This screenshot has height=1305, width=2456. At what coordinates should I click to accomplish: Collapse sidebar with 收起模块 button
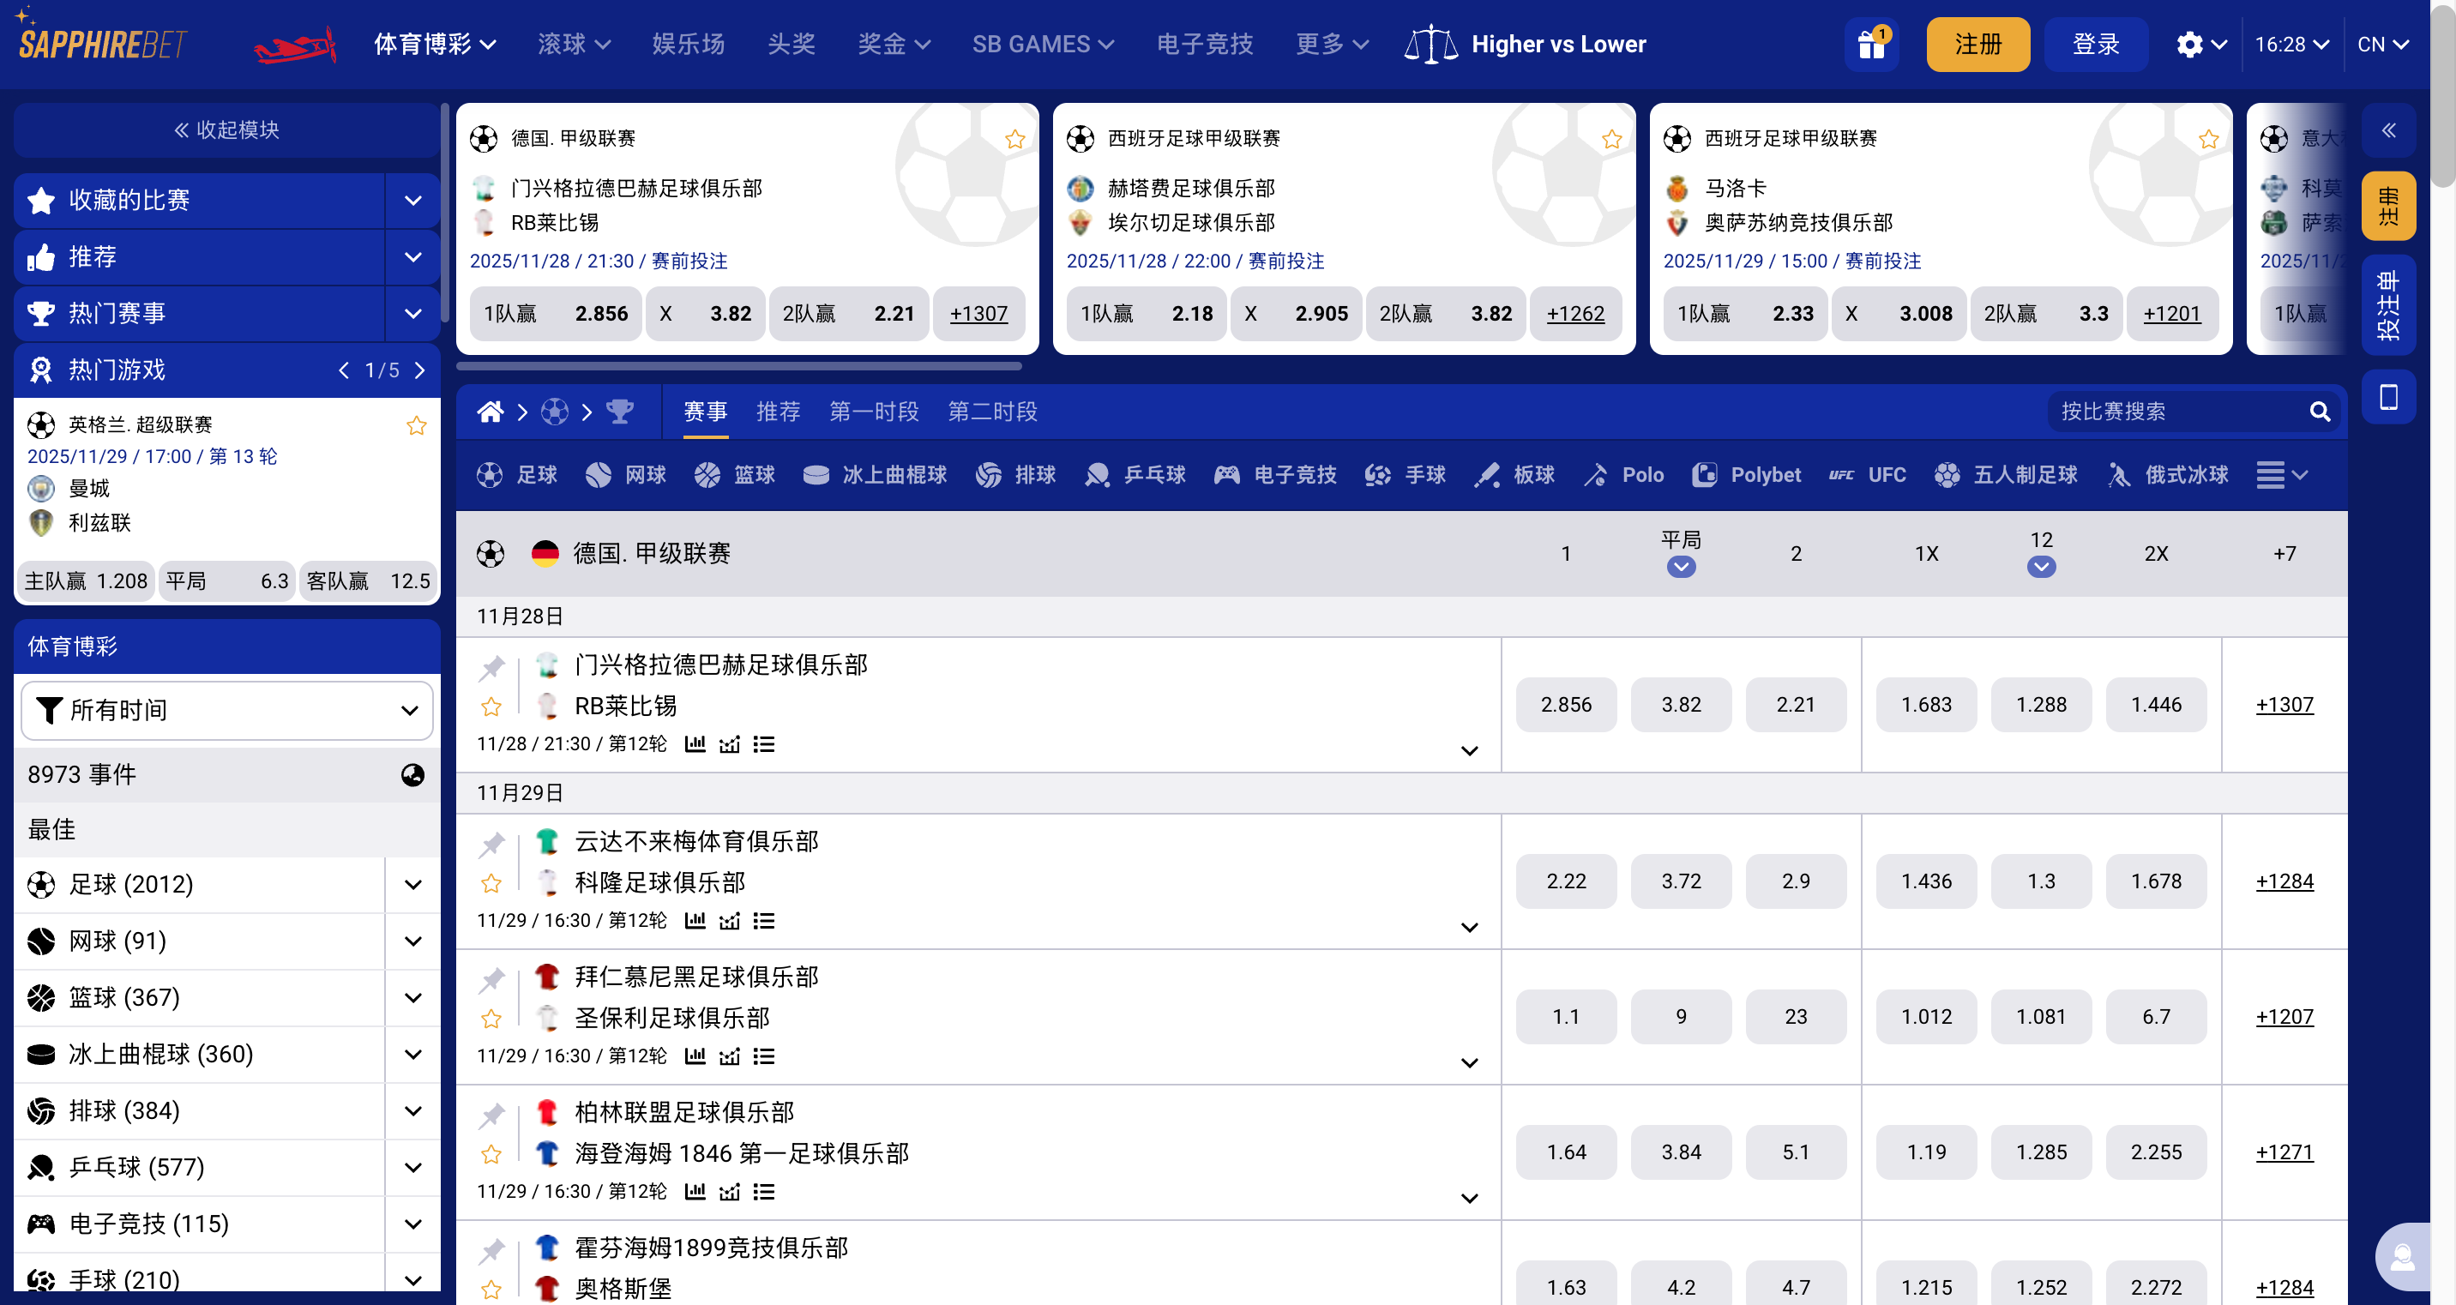pyautogui.click(x=227, y=129)
